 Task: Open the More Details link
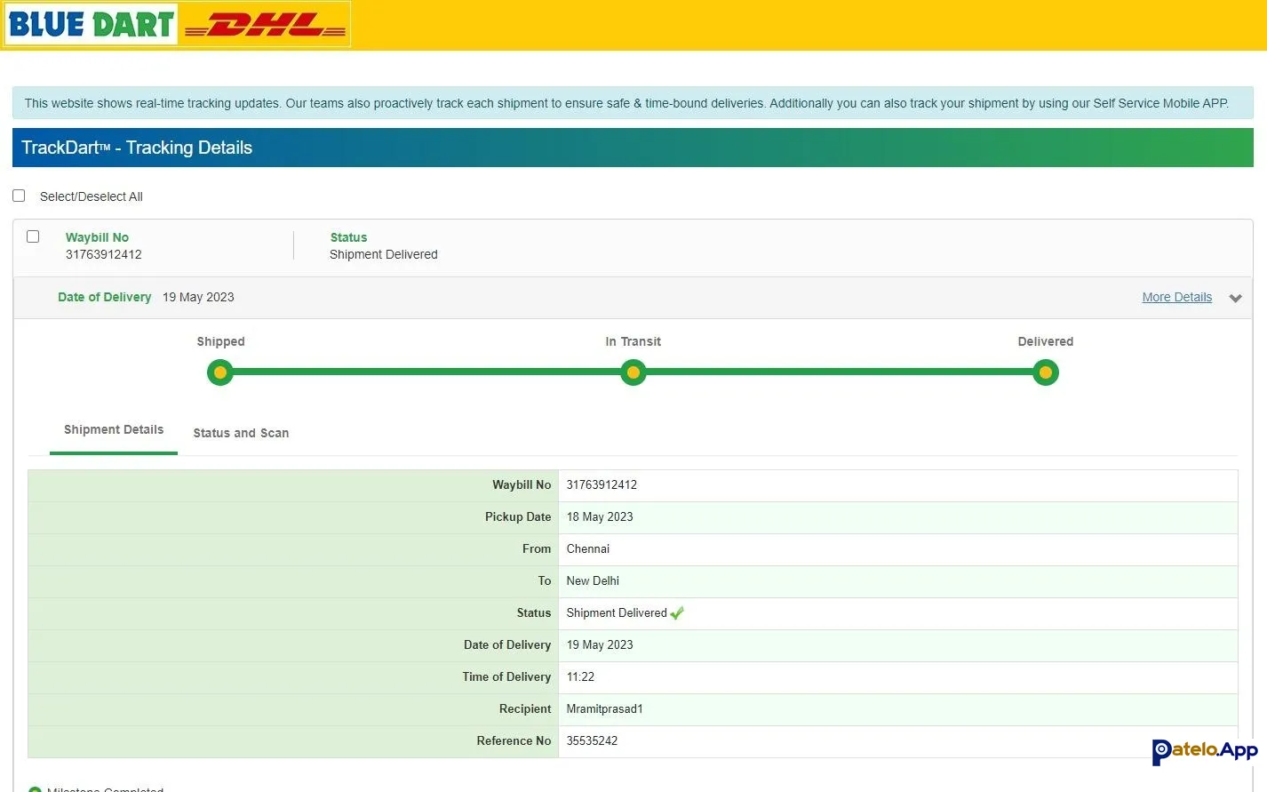(1176, 297)
